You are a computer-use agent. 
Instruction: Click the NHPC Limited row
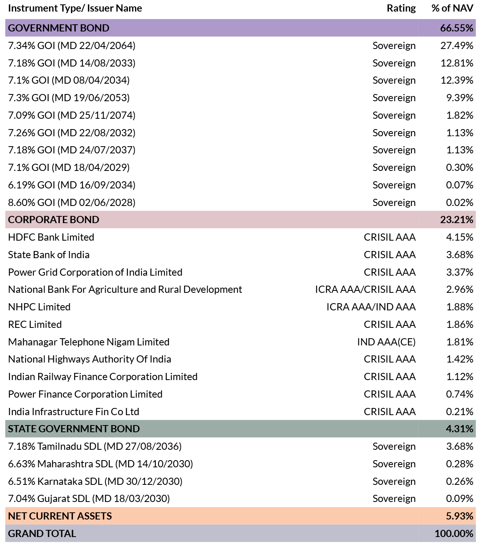[x=39, y=307]
